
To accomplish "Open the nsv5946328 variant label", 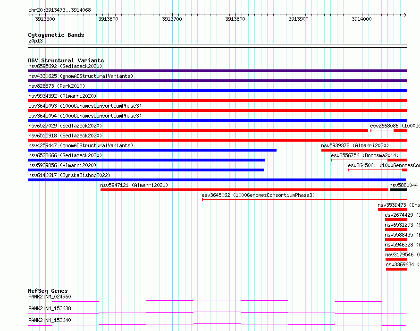I will (x=402, y=245).
